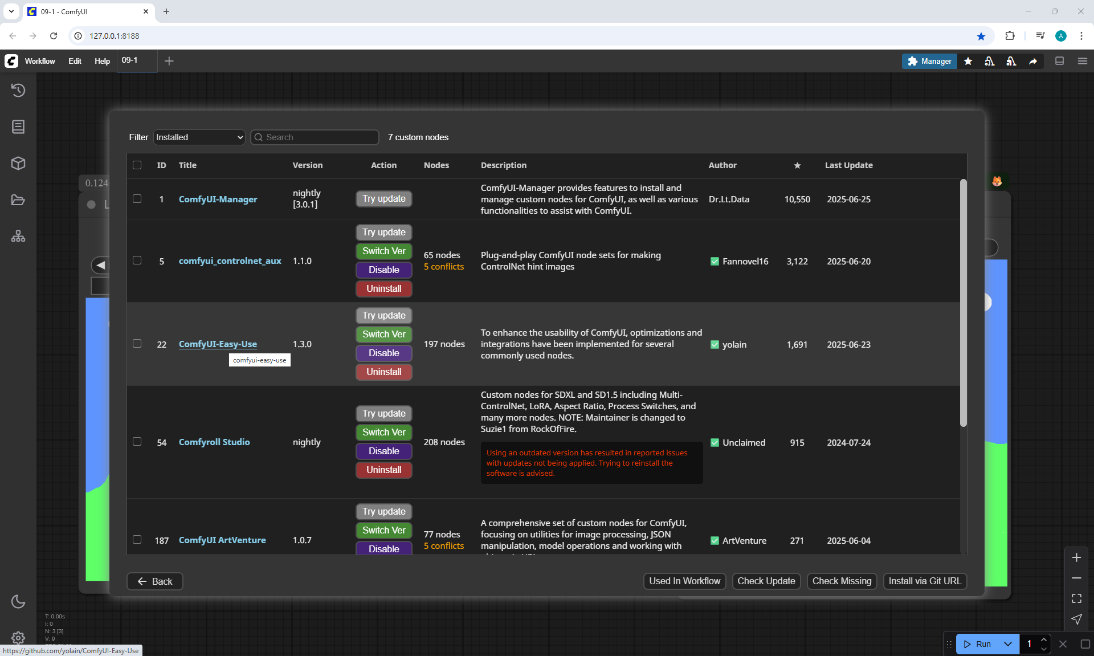Viewport: 1094px width, 656px height.
Task: Open settings gear in sidebar
Action: 18,637
